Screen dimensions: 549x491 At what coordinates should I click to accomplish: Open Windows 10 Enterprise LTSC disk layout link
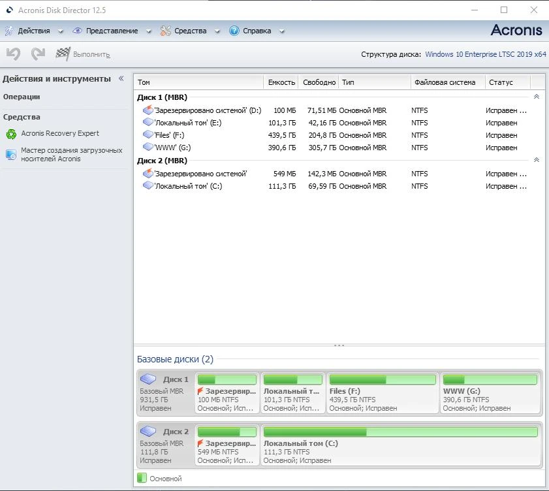[486, 54]
